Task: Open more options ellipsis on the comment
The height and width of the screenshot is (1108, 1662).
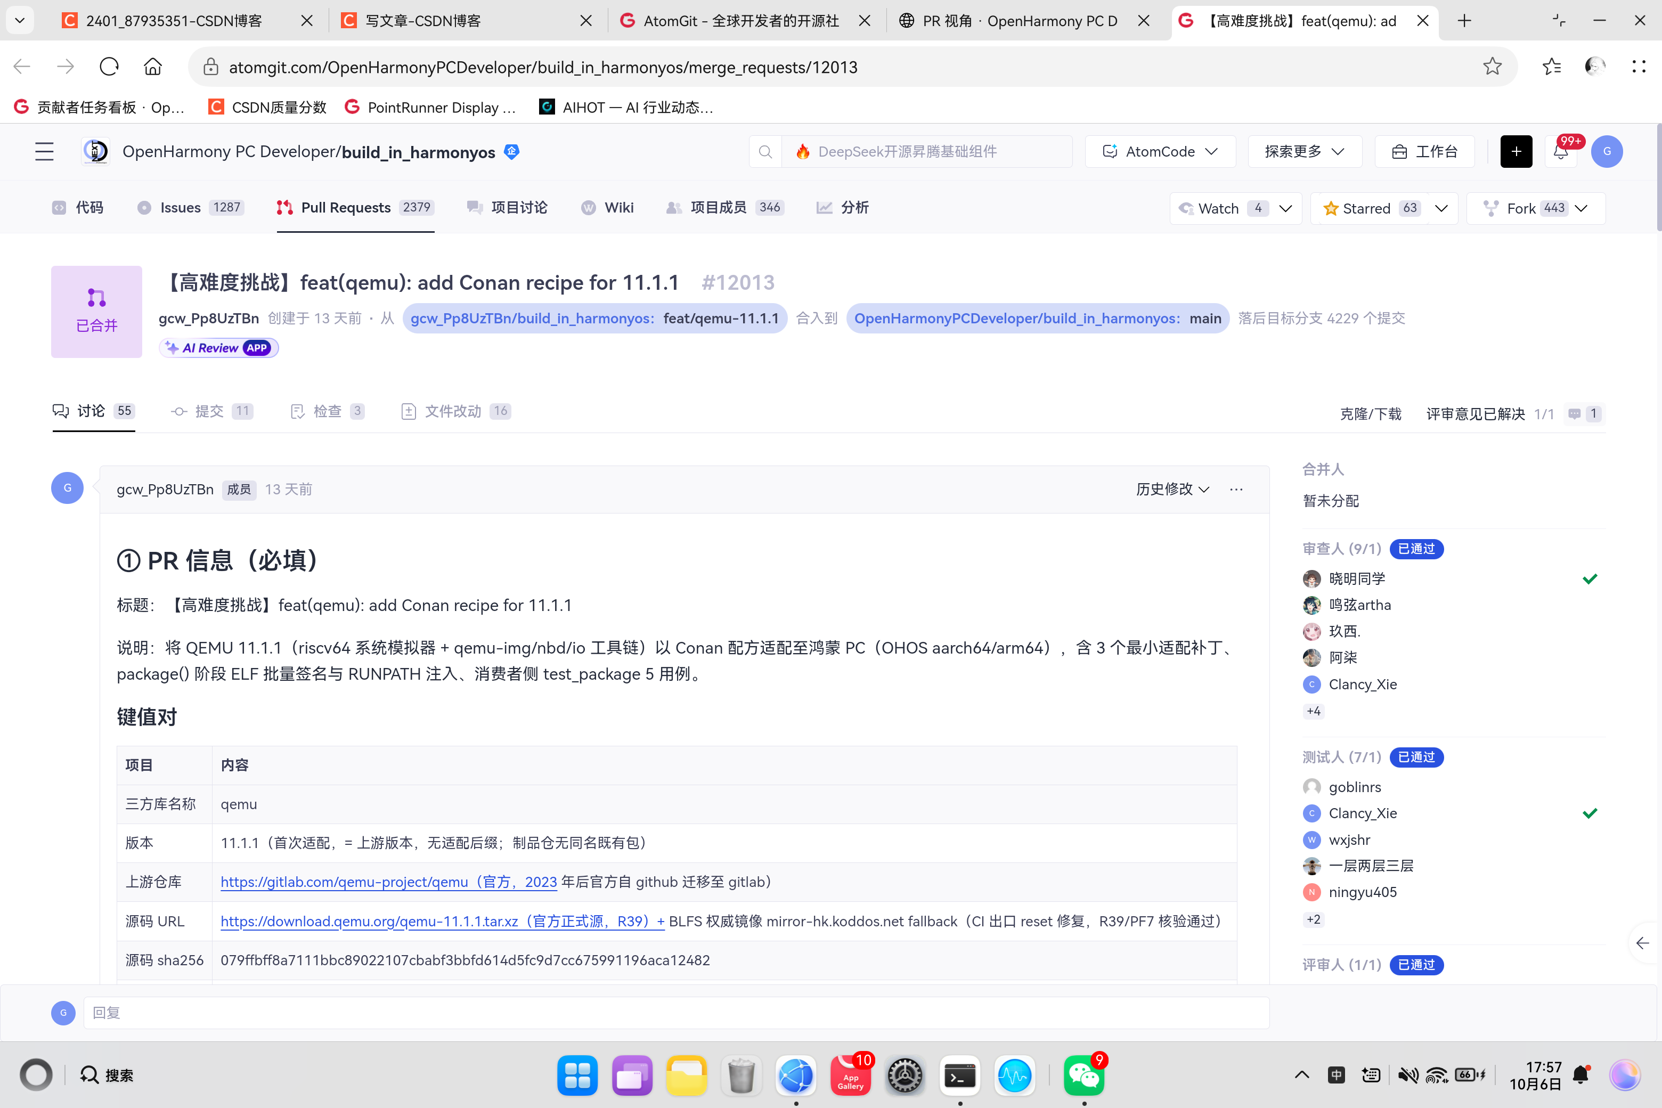Action: (1236, 489)
